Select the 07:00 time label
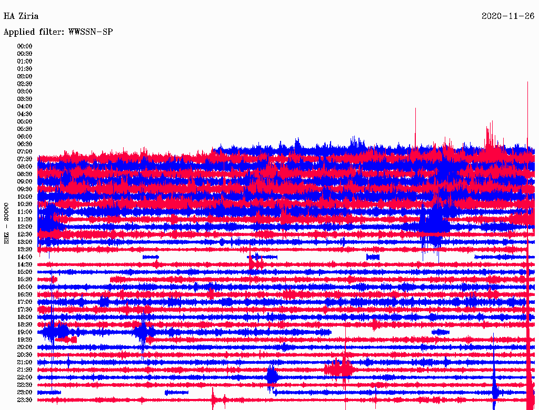The image size is (539, 410). 25,152
